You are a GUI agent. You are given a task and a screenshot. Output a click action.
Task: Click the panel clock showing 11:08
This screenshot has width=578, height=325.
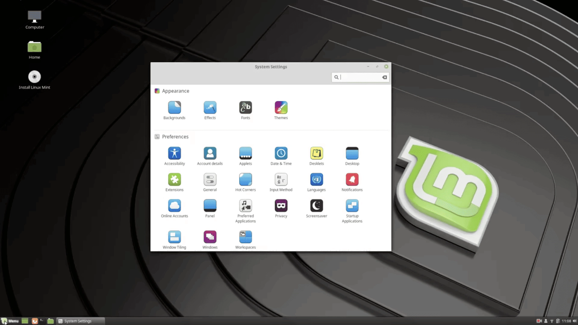(x=566, y=321)
